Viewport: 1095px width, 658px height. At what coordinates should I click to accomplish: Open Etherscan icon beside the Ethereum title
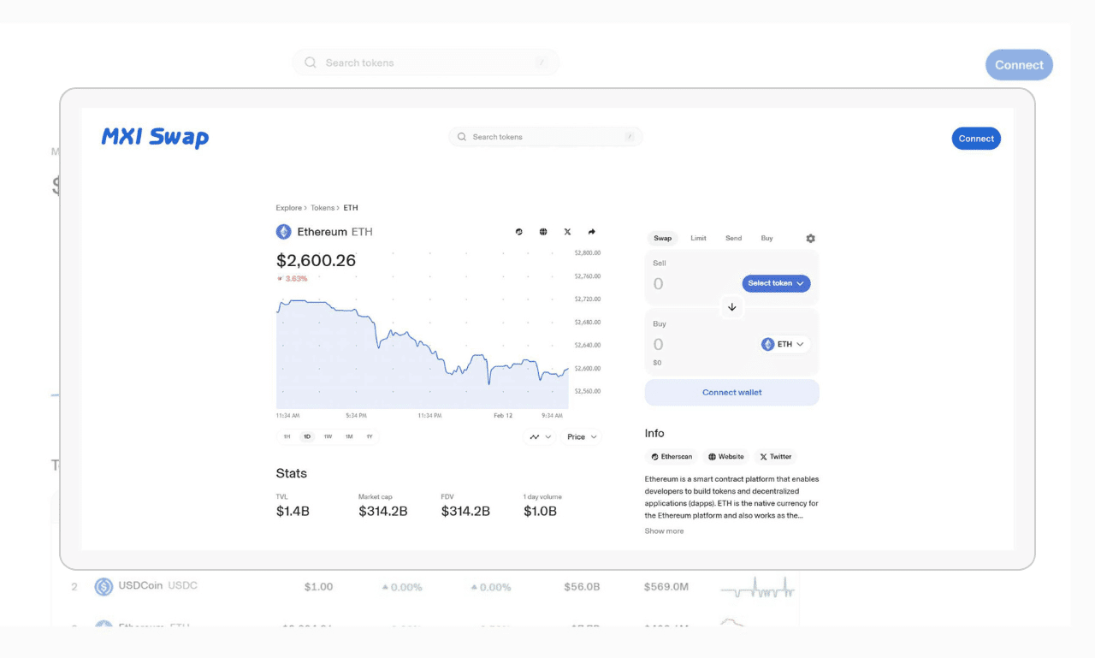coord(518,232)
